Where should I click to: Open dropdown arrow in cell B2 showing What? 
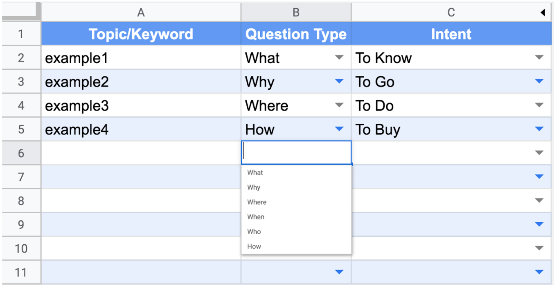(x=339, y=58)
